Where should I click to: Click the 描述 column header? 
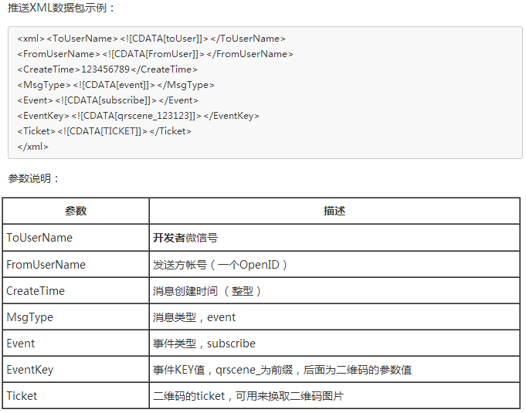click(x=334, y=211)
